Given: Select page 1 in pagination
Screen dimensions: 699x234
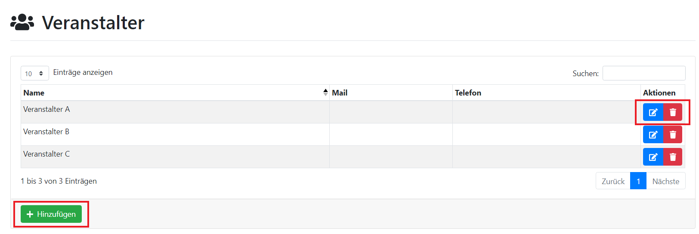Looking at the screenshot, I should coord(638,181).
